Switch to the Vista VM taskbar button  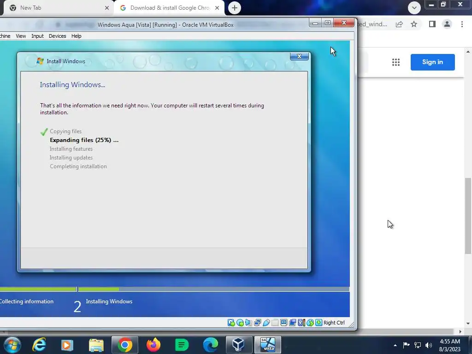(x=268, y=345)
